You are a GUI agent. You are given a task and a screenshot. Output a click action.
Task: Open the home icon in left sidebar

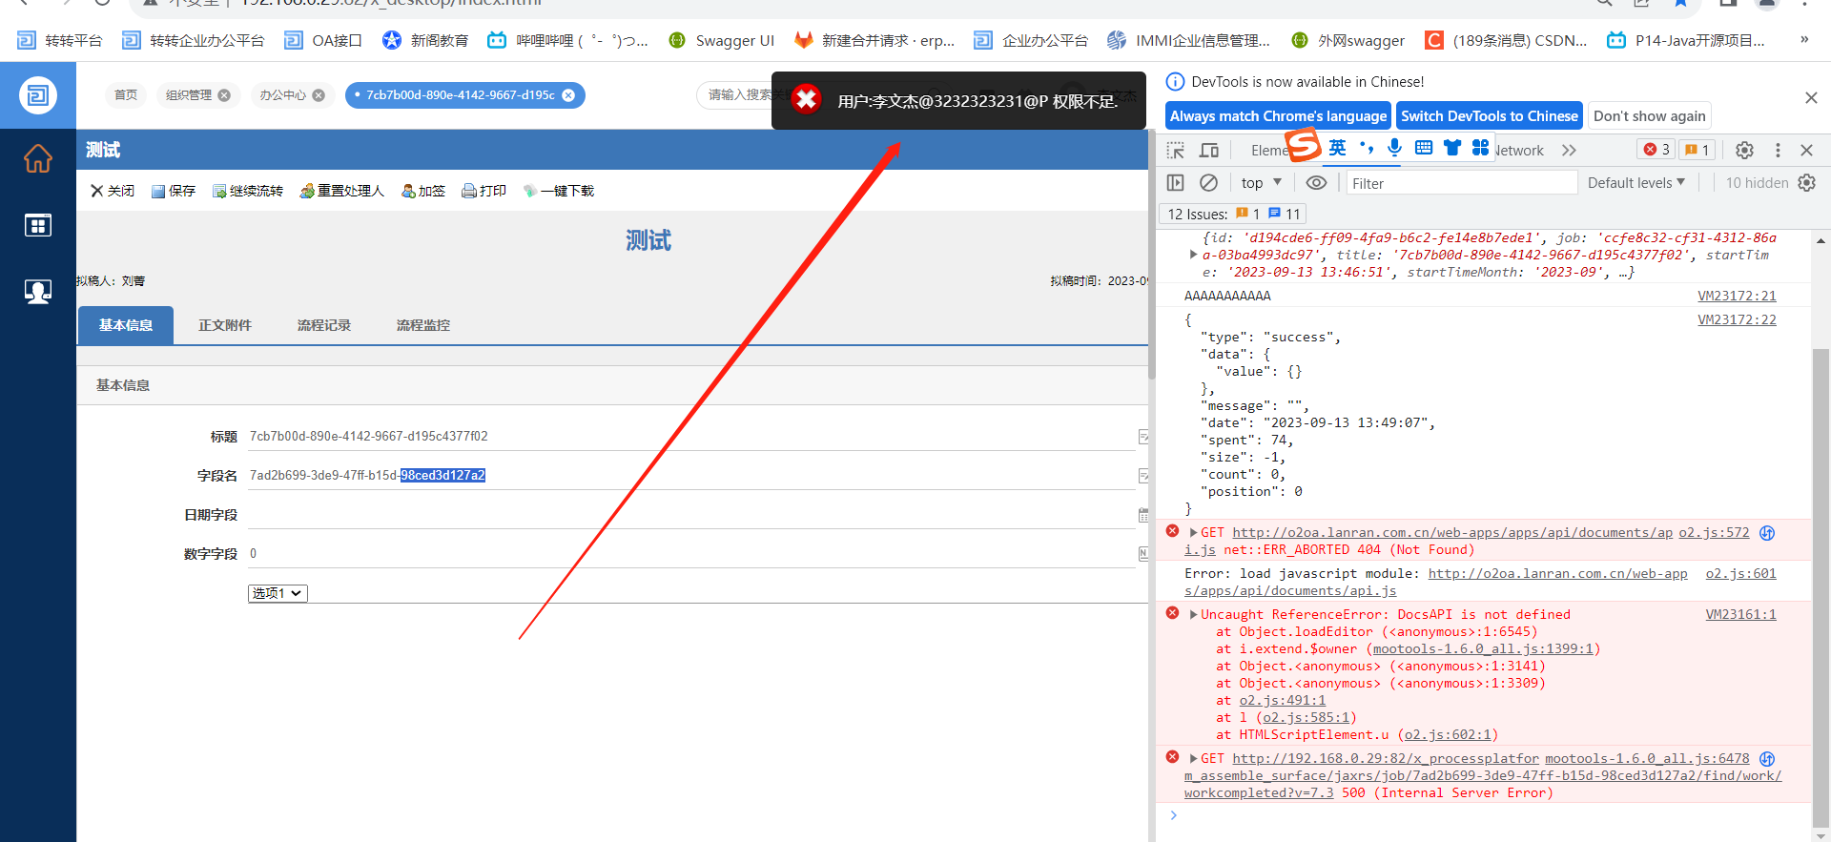tap(38, 158)
